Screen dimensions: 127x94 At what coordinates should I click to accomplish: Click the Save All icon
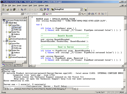(14, 9)
